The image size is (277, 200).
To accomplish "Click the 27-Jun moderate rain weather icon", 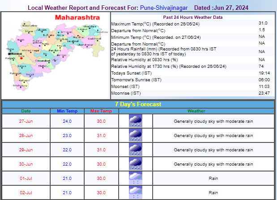I will tap(136, 121).
